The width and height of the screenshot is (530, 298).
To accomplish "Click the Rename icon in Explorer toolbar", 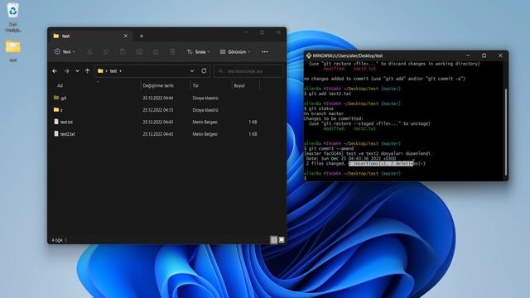I will tap(139, 51).
